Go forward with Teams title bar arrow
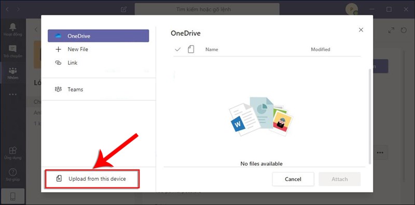Image resolution: width=415 pixels, height=205 pixels. [x=18, y=9]
